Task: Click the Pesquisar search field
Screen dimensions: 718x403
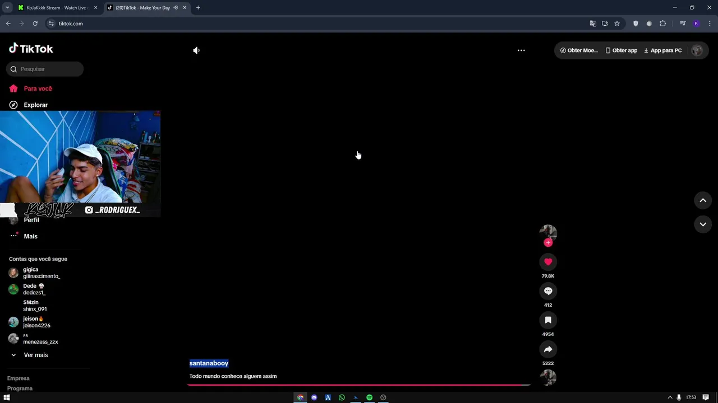Action: 45,69
